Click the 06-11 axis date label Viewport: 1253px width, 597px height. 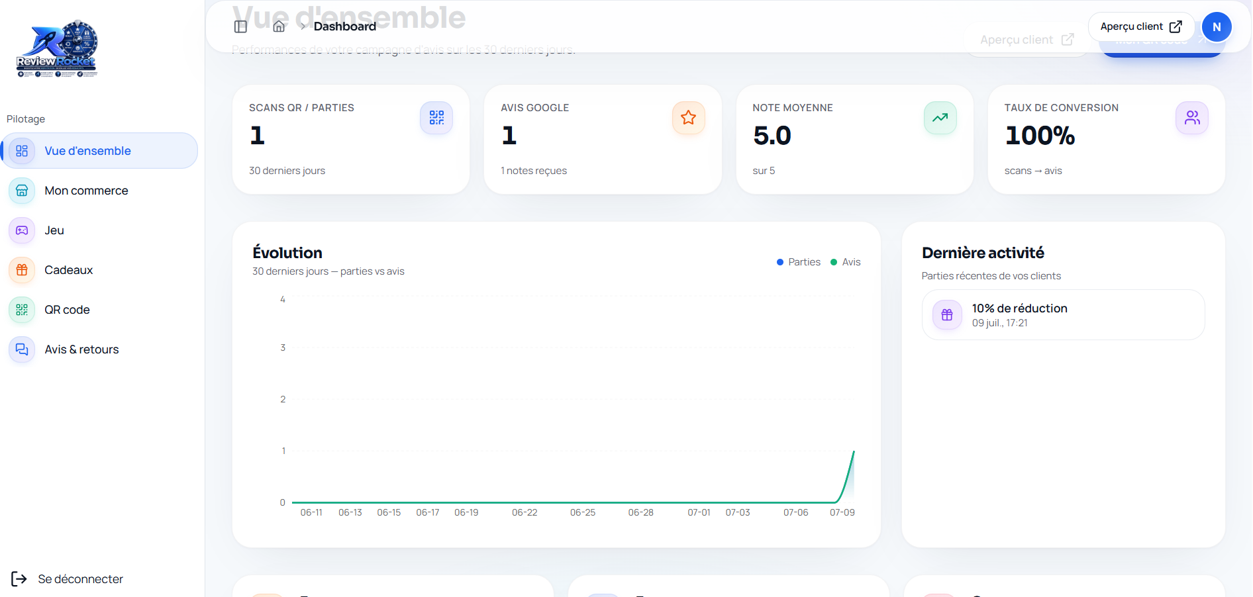[x=311, y=512]
